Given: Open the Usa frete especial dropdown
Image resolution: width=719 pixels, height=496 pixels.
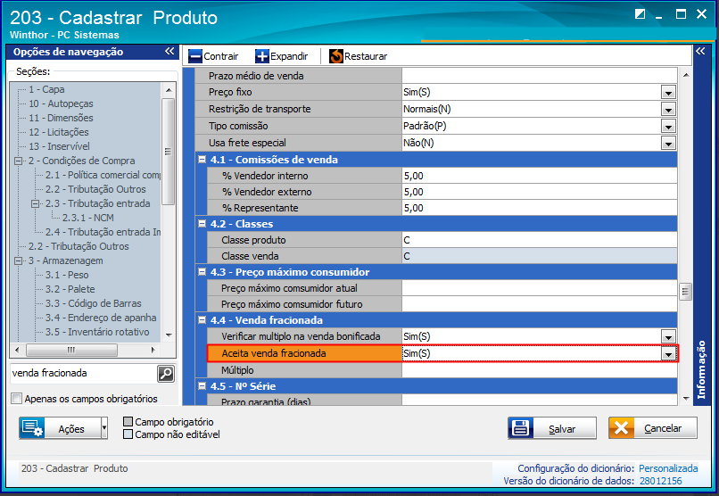Looking at the screenshot, I should tap(668, 143).
